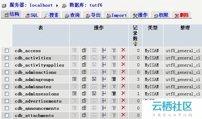Image resolution: width=202 pixels, height=119 pixels.
Task: Drop table red X for cdb_access
Action: click(123, 50)
